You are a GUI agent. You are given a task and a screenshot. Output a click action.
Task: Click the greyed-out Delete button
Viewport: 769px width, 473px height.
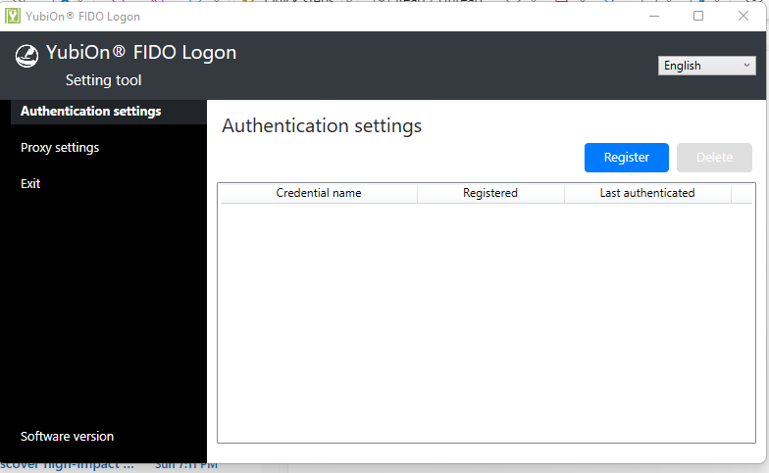tap(714, 158)
